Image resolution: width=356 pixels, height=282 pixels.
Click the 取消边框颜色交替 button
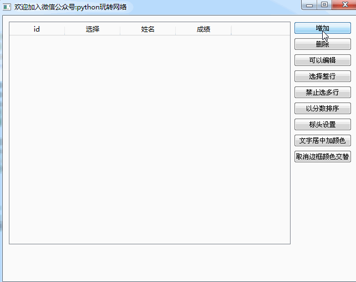tap(322, 157)
